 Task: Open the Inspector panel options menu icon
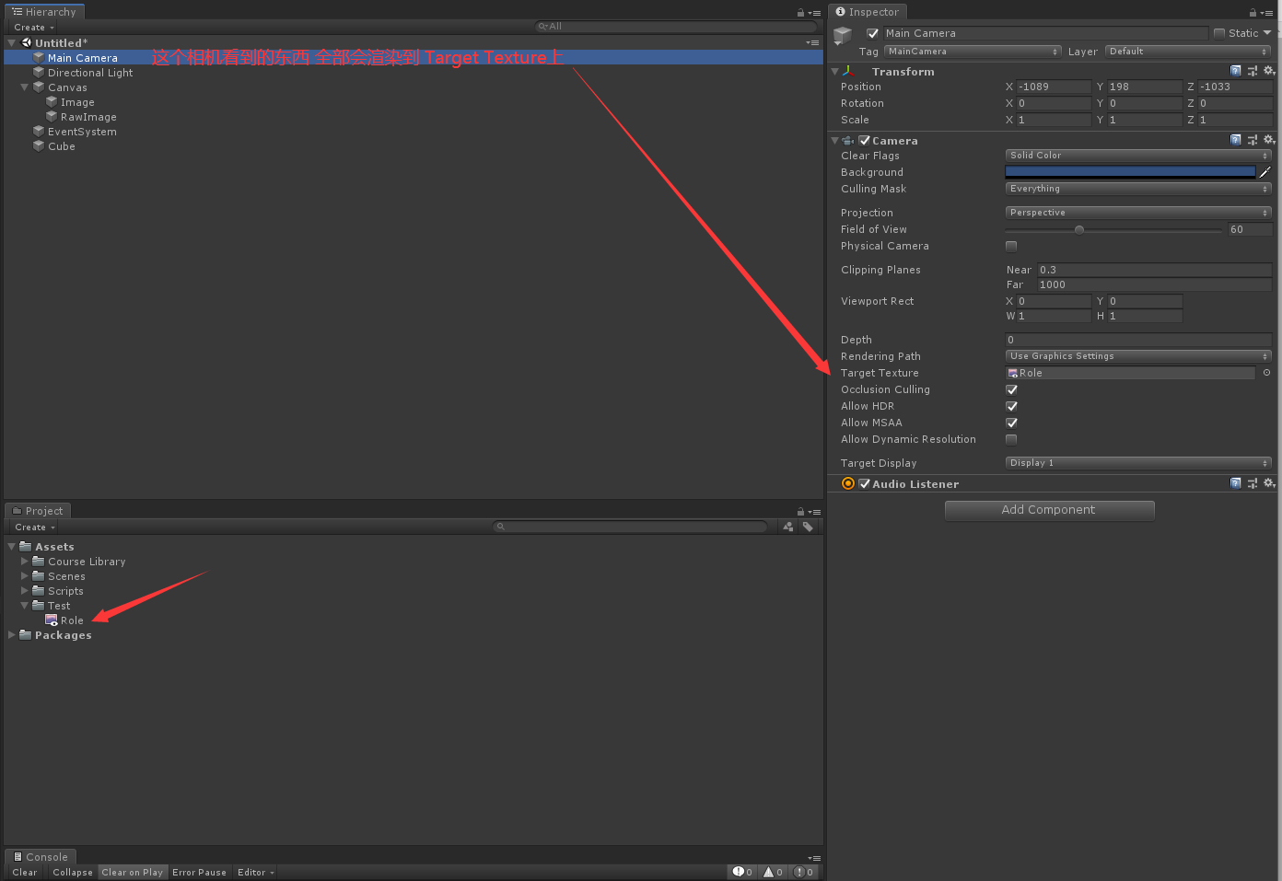tap(1266, 13)
